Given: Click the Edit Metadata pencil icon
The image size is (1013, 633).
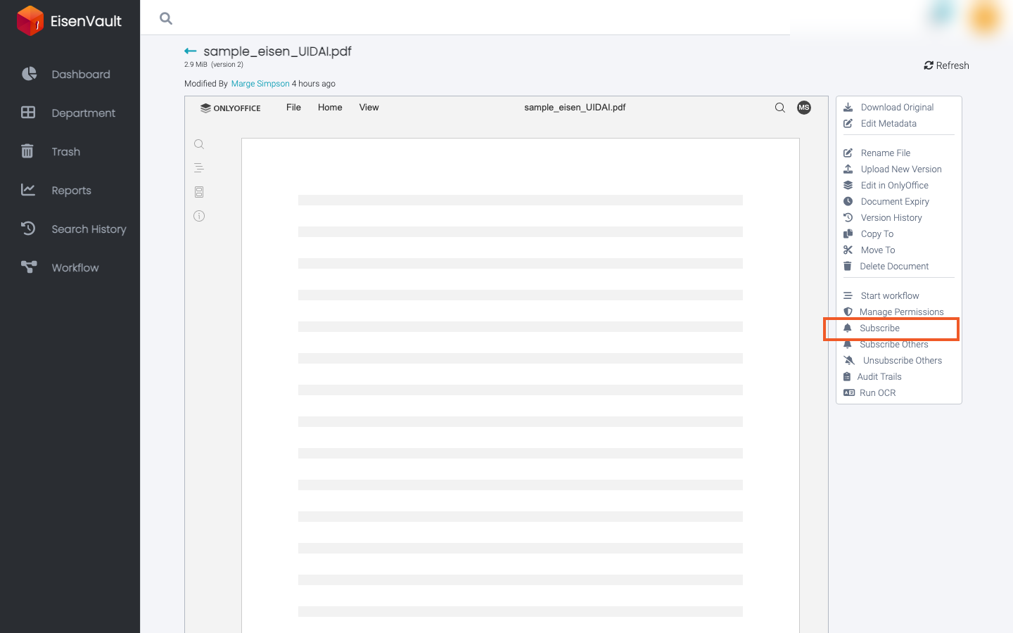Looking at the screenshot, I should pyautogui.click(x=848, y=123).
